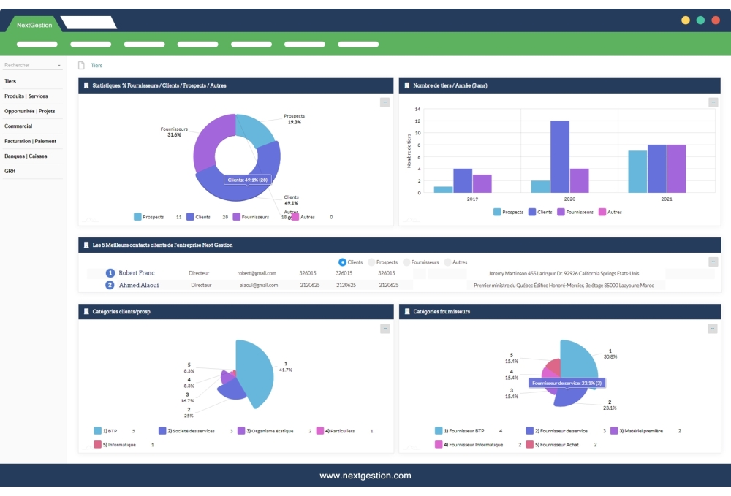Open contact Robert Franc
This screenshot has width=731, height=496.
tap(137, 273)
